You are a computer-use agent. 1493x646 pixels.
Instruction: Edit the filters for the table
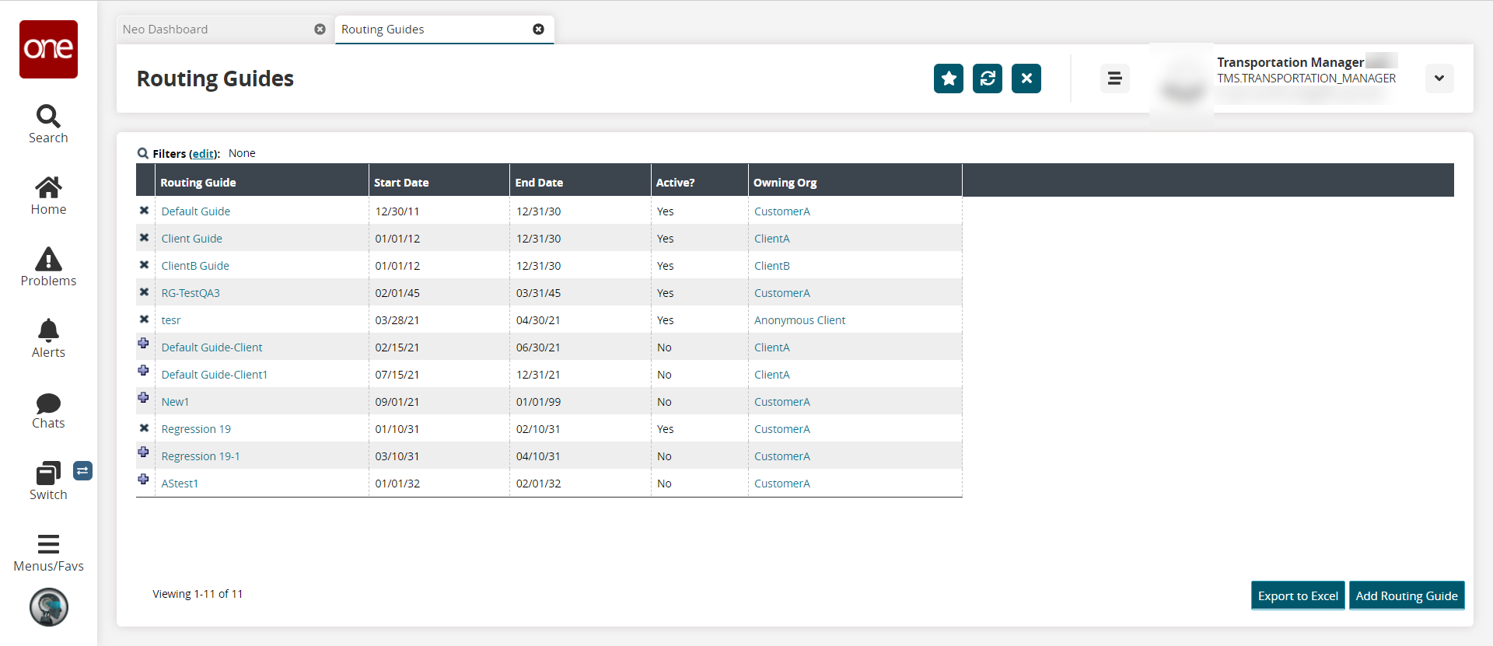click(x=204, y=154)
